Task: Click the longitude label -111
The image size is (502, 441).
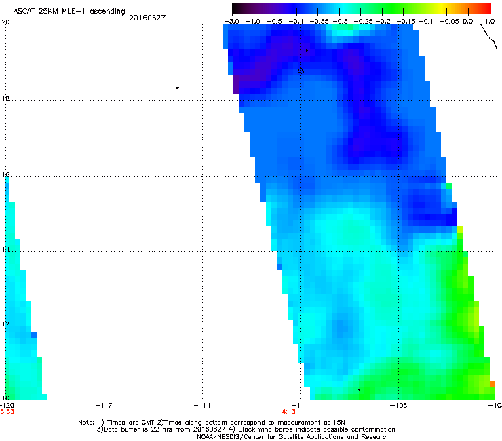Action: coord(301,406)
